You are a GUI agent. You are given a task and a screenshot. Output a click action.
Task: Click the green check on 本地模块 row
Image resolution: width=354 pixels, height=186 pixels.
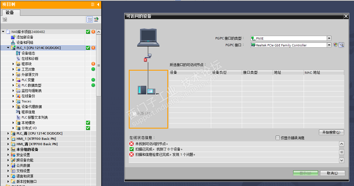point(88,123)
